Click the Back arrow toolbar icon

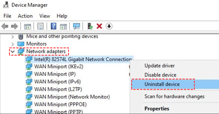5,26
